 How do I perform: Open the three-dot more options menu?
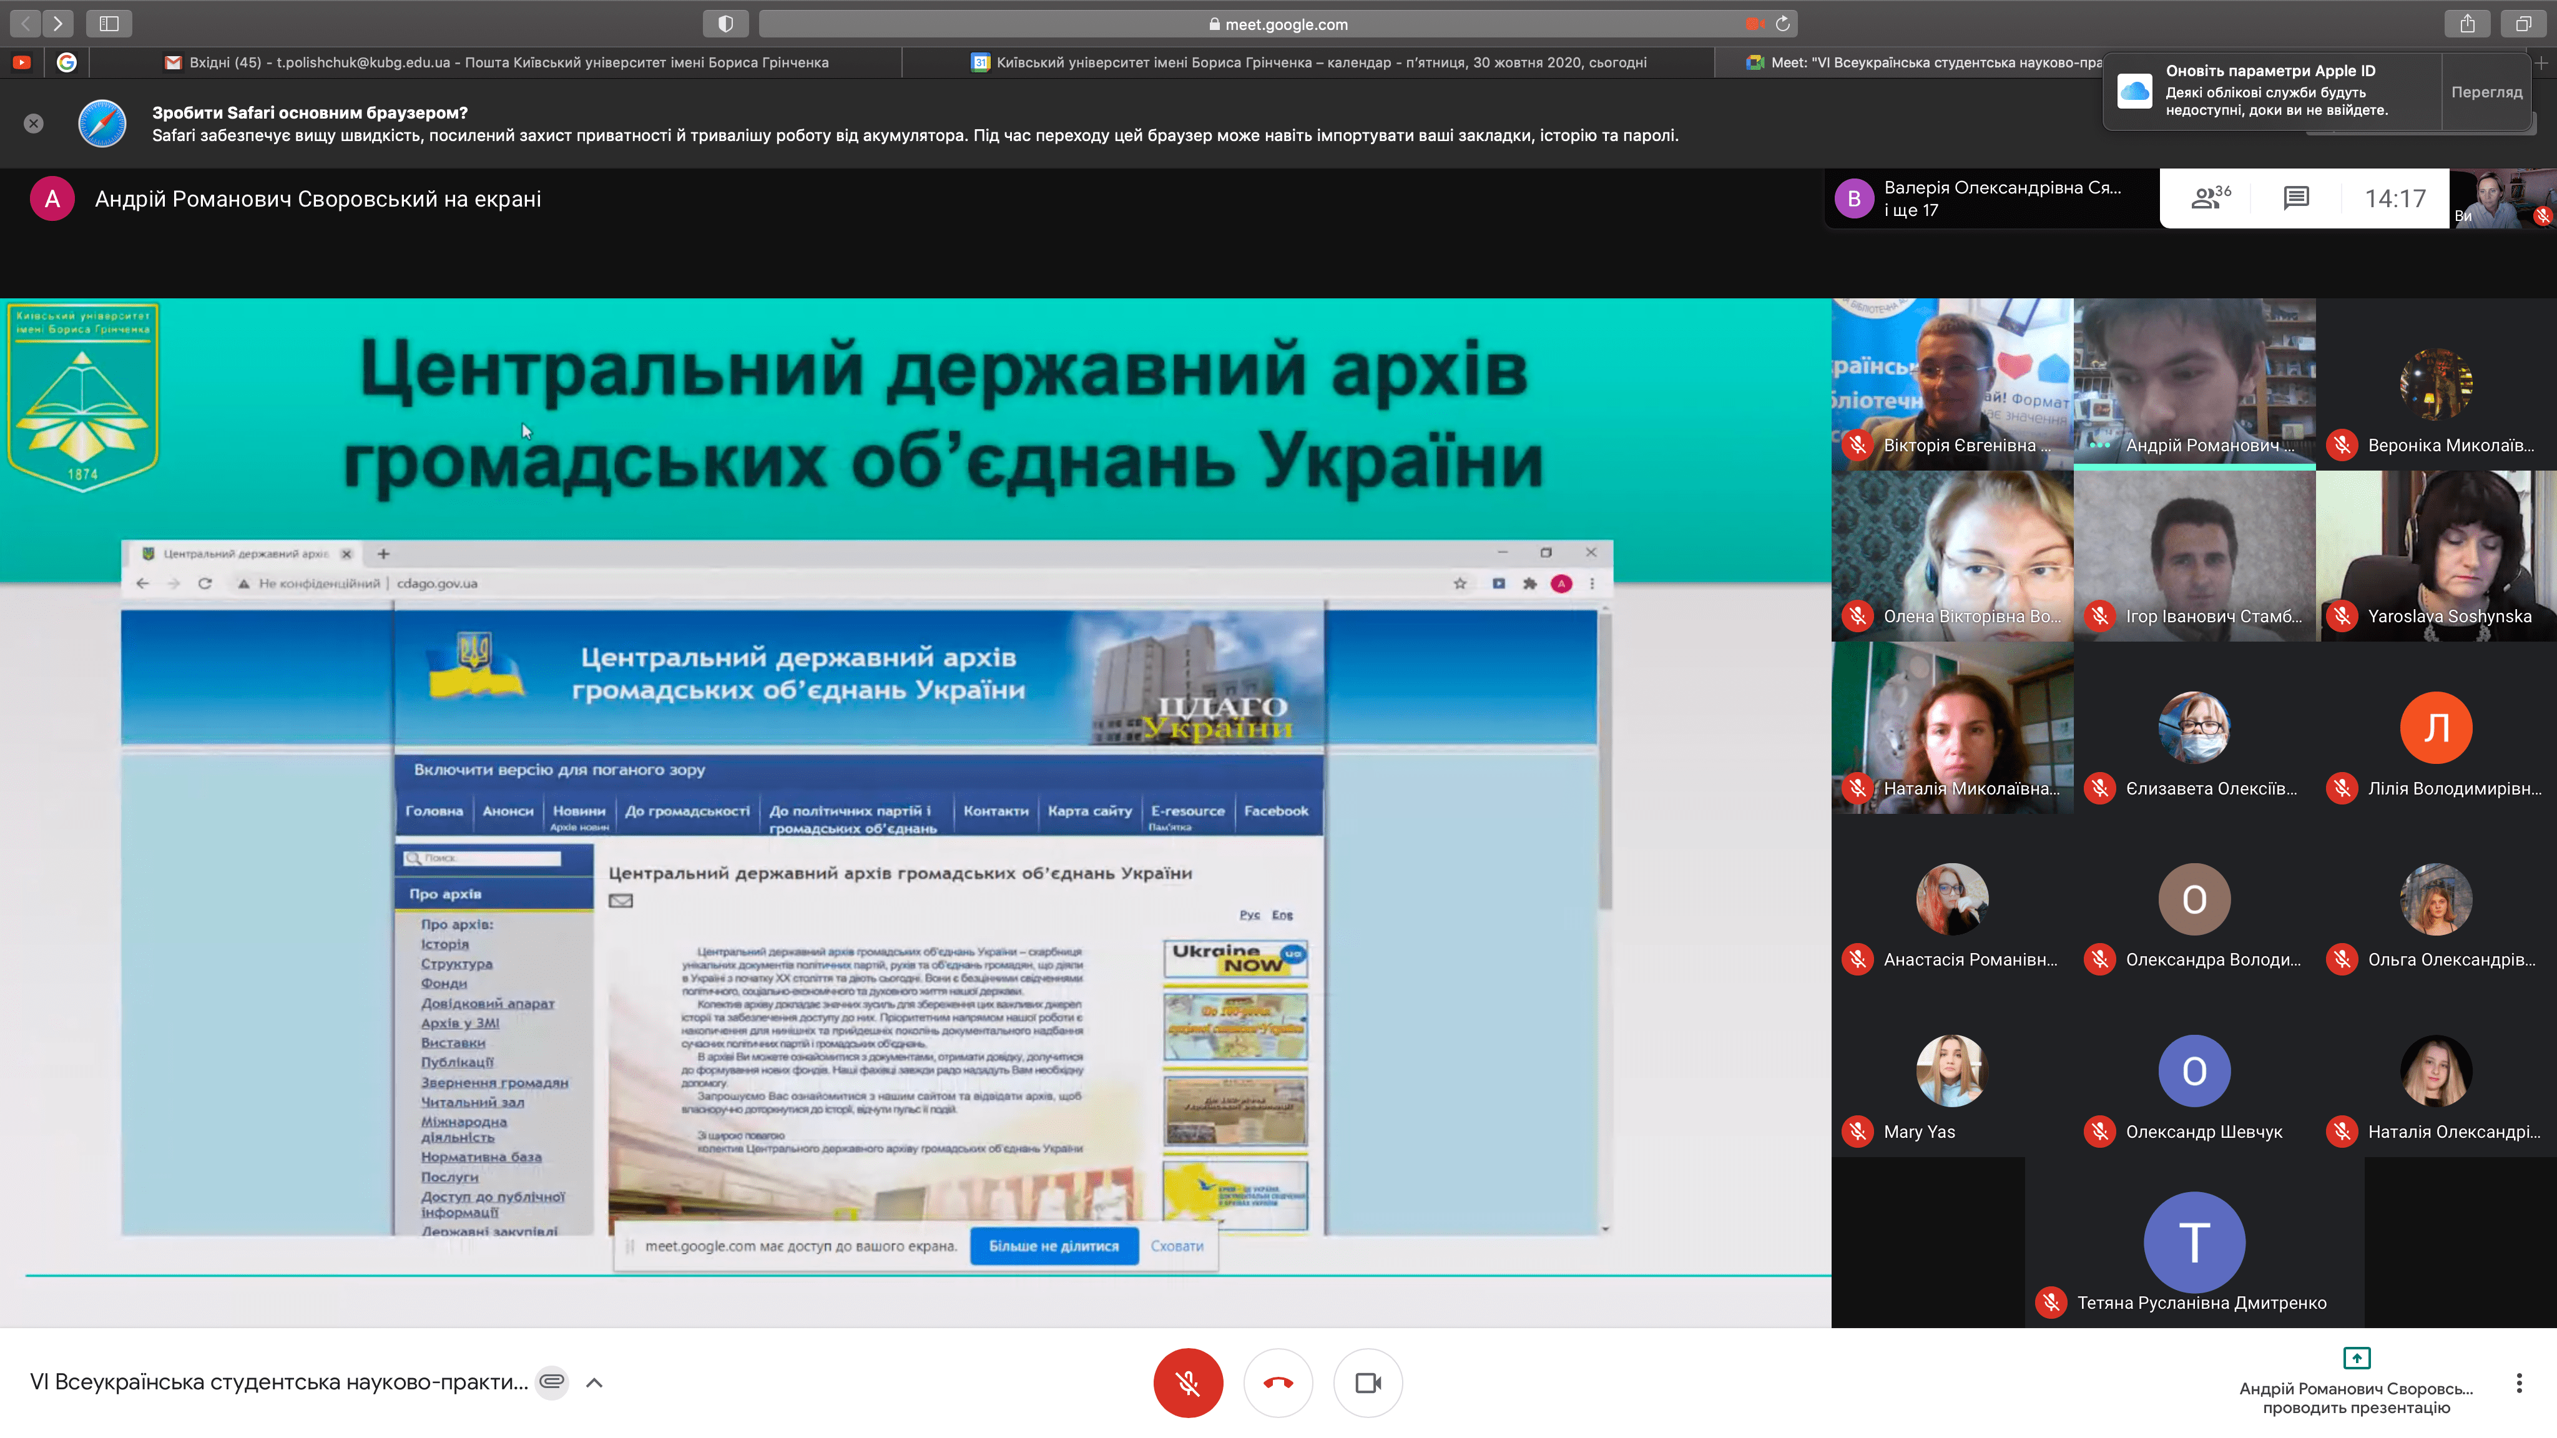click(x=2518, y=1382)
